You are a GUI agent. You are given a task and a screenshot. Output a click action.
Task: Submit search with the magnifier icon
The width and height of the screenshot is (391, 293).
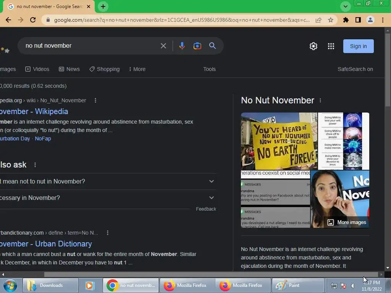pos(212,46)
